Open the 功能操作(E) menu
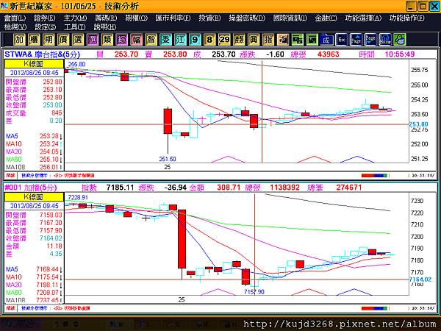The height and width of the screenshot is (331, 441). (x=407, y=18)
